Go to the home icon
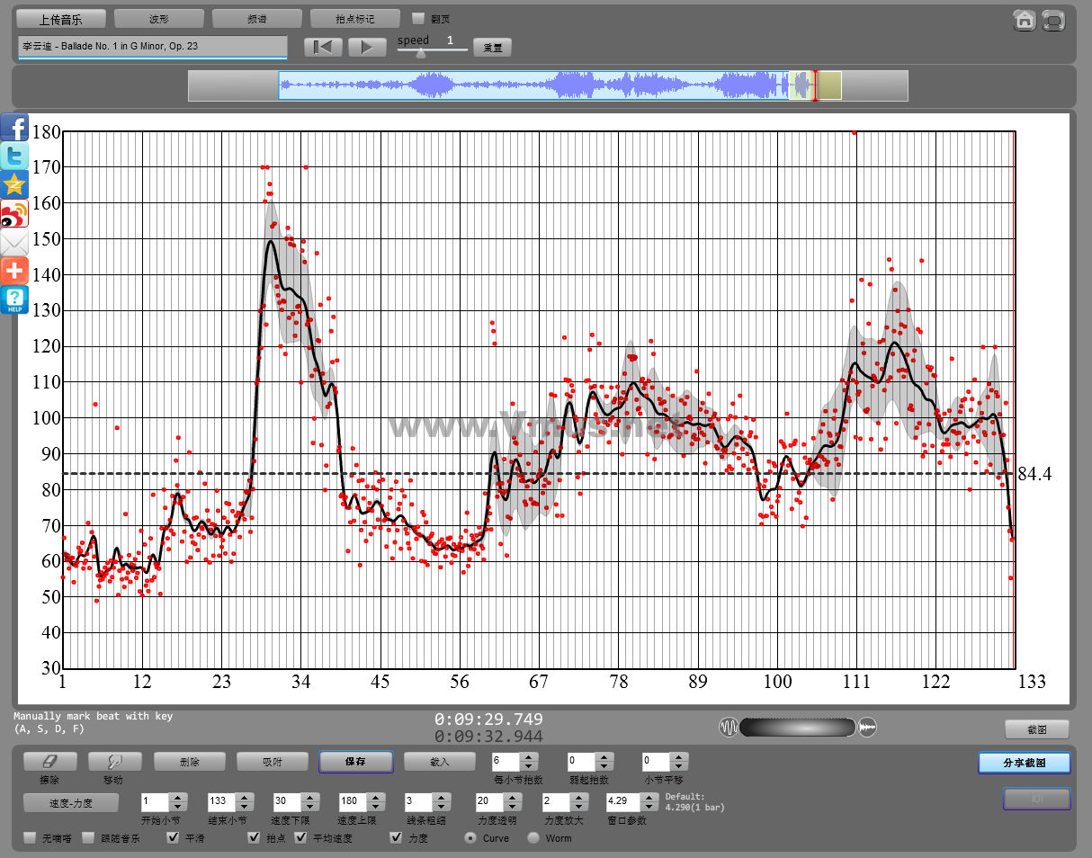Image resolution: width=1092 pixels, height=858 pixels. click(x=1024, y=20)
